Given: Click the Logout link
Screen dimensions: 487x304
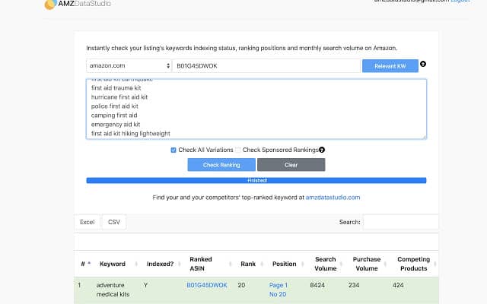Looking at the screenshot, I should [460, 1].
